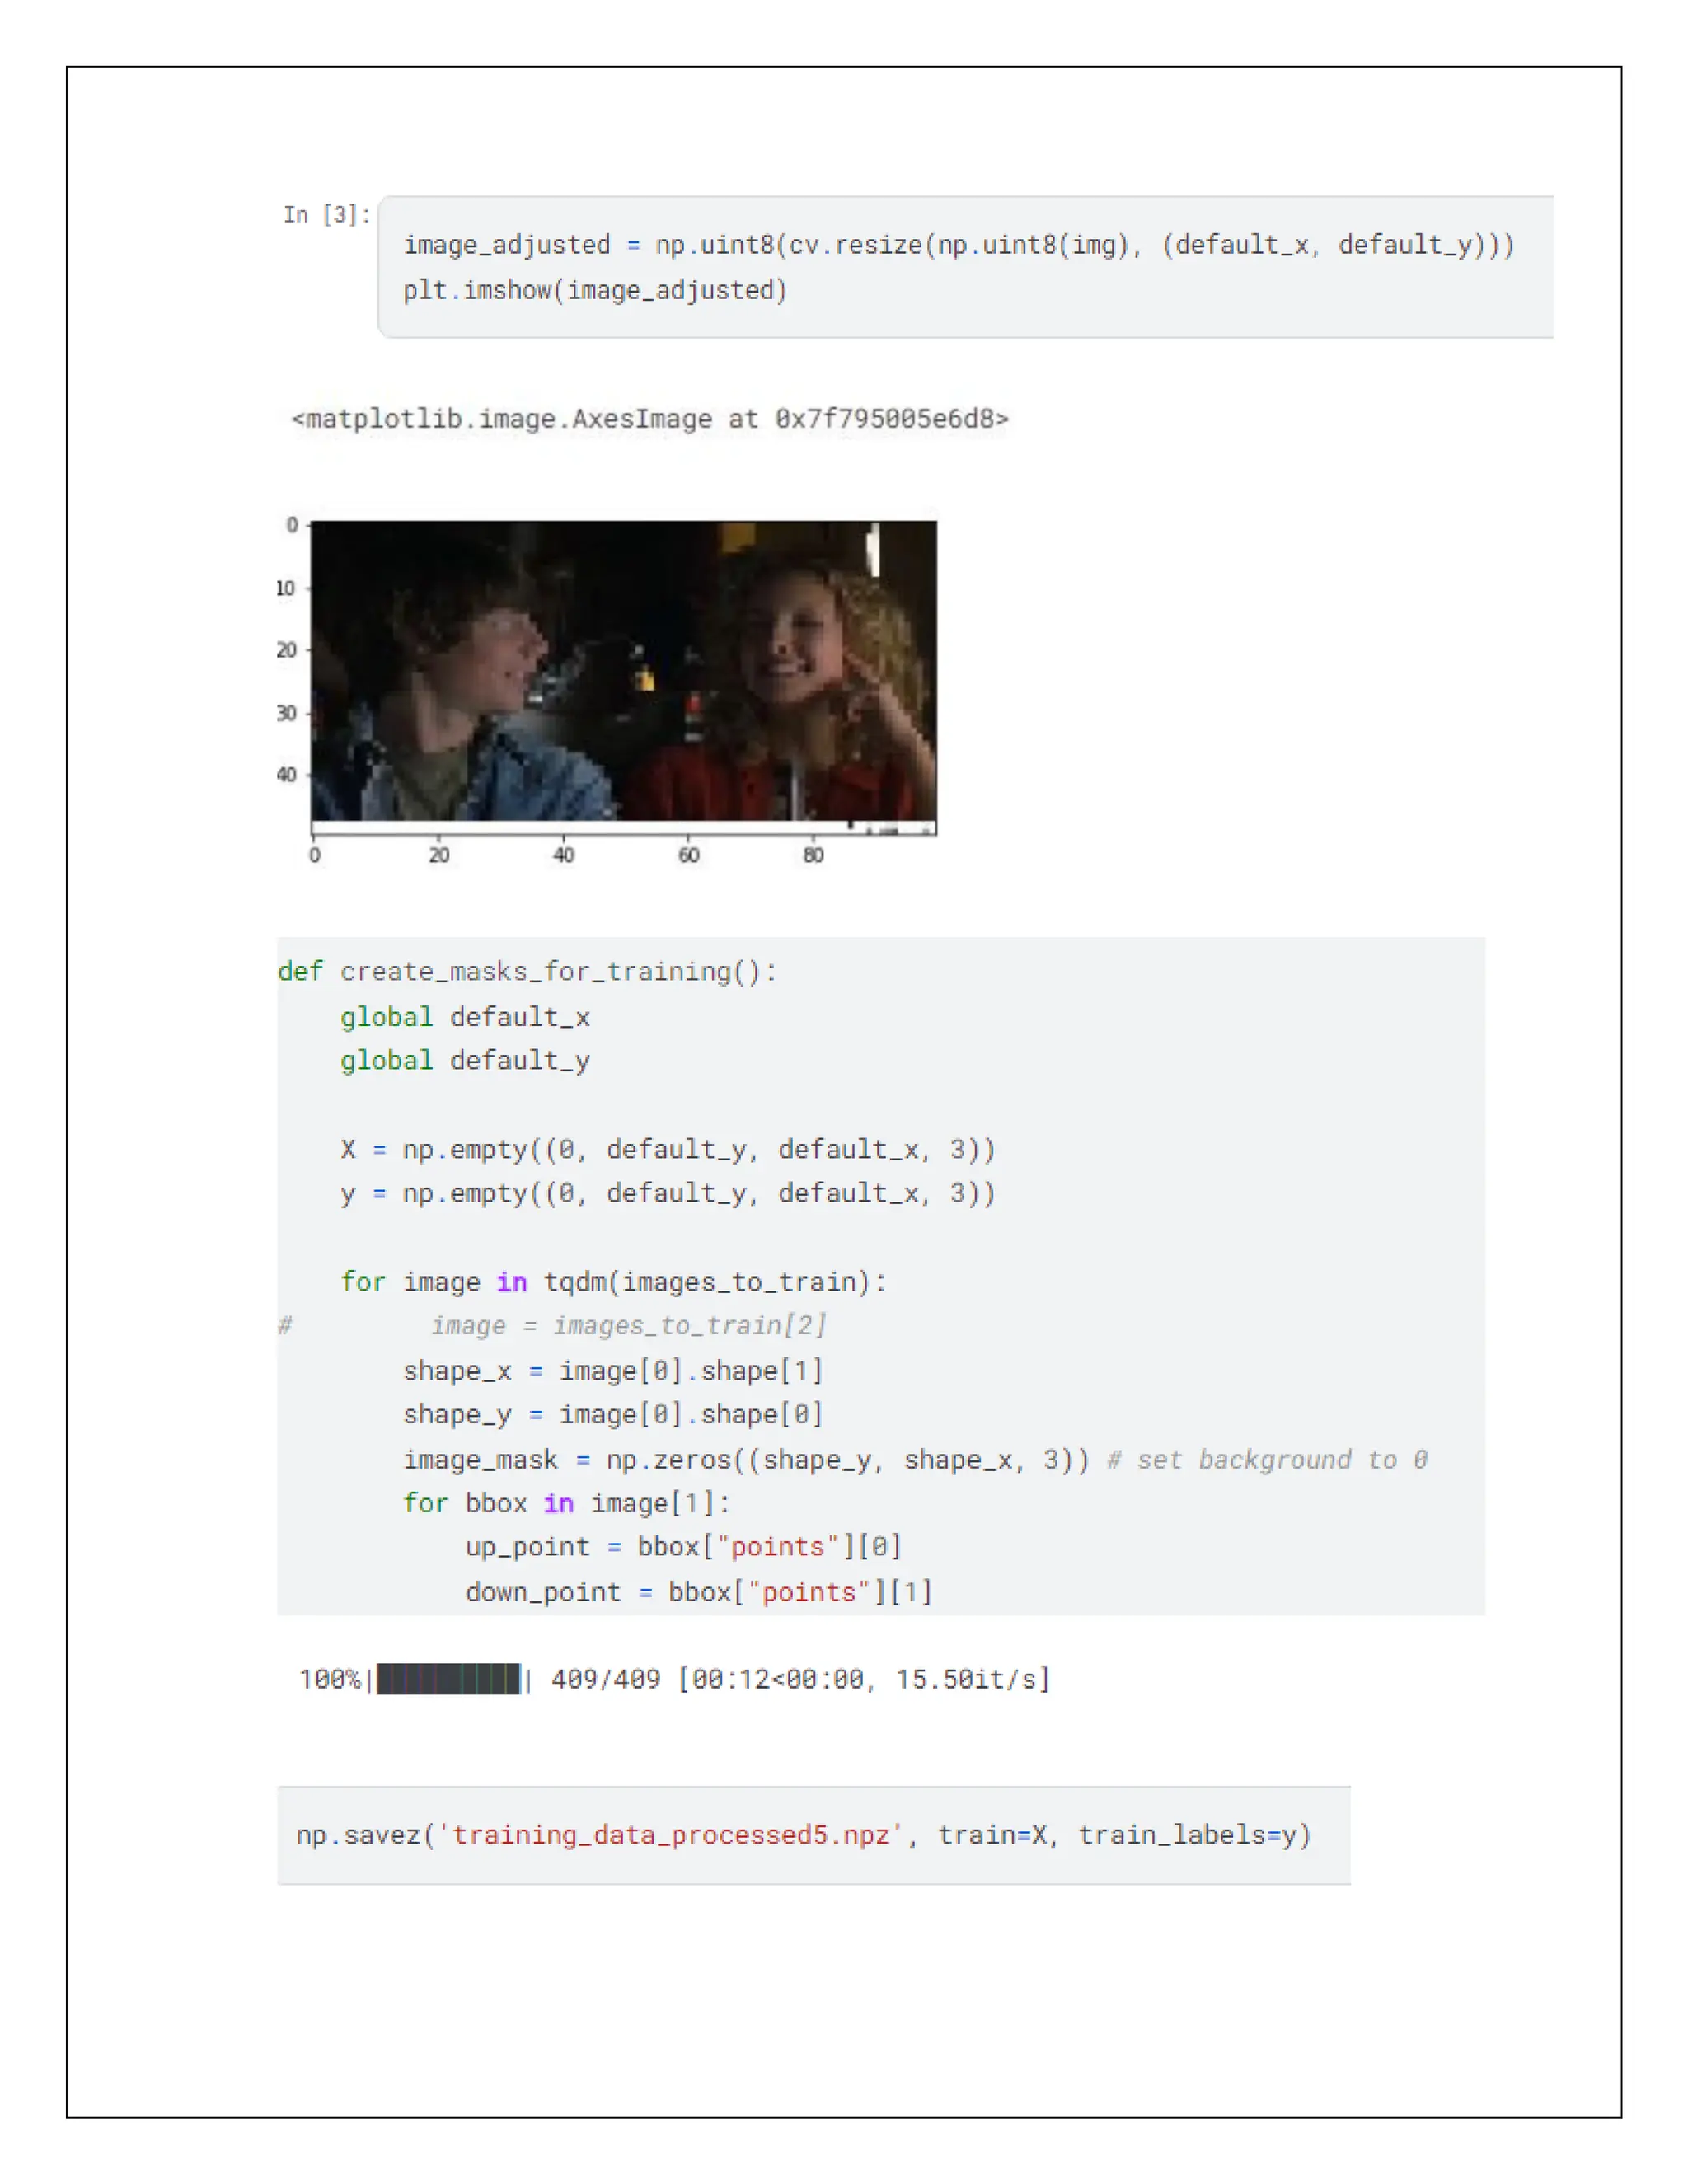Click the y = np.empty line
Image resolution: width=1688 pixels, height=2184 pixels.
(667, 1194)
